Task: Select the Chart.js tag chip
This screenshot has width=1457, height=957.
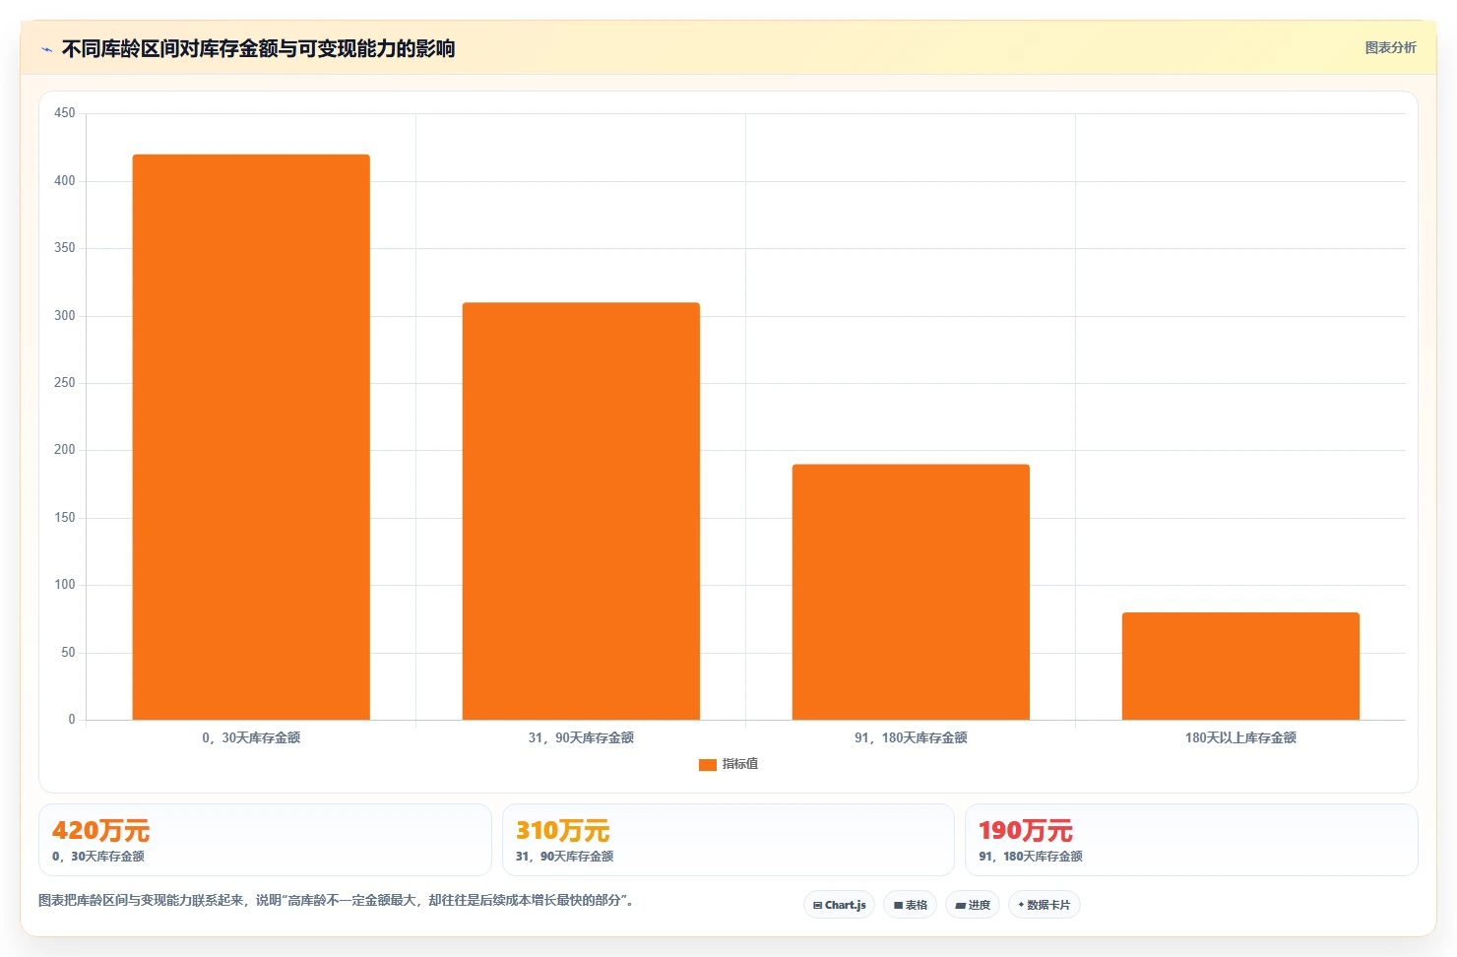Action: (x=839, y=905)
